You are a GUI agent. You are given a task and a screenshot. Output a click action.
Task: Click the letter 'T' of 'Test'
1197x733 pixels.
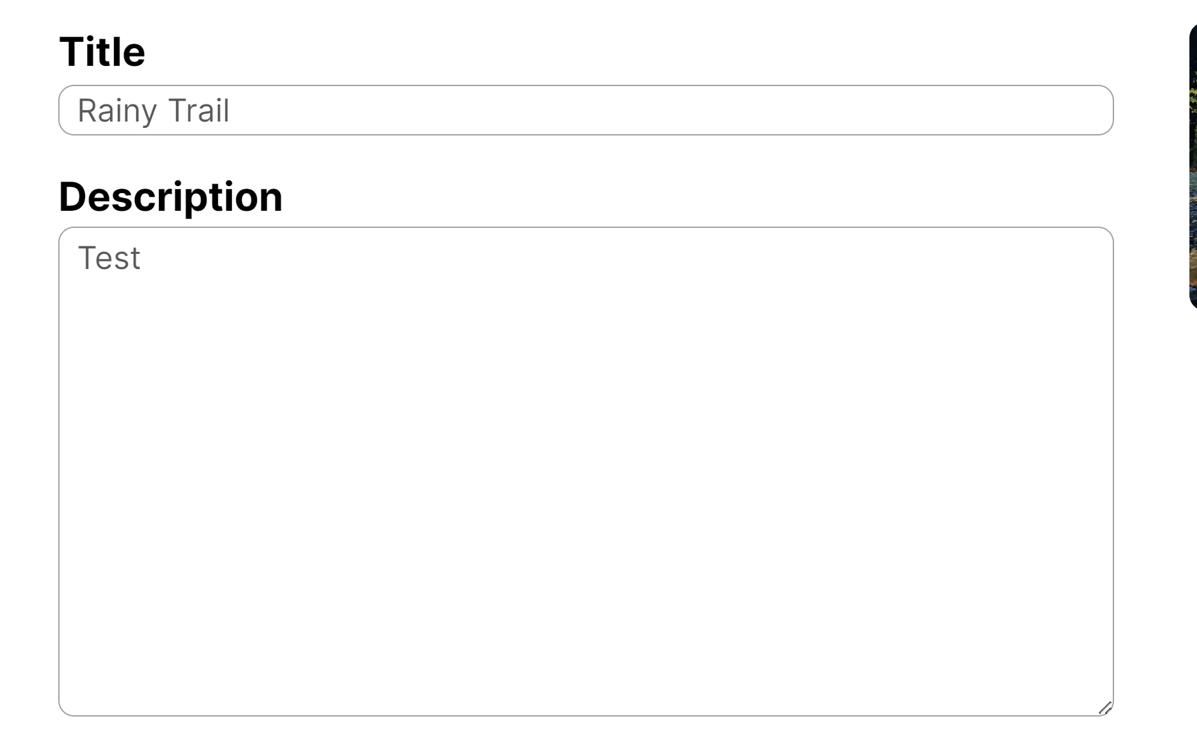85,258
